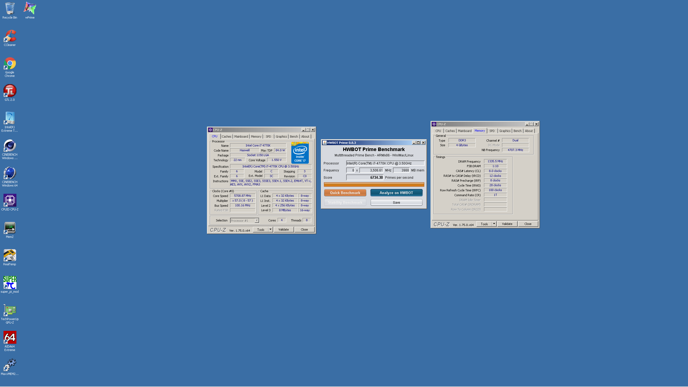The height and width of the screenshot is (387, 688).
Task: Click the HWBOT Prime title bar icon
Action: pyautogui.click(x=324, y=143)
